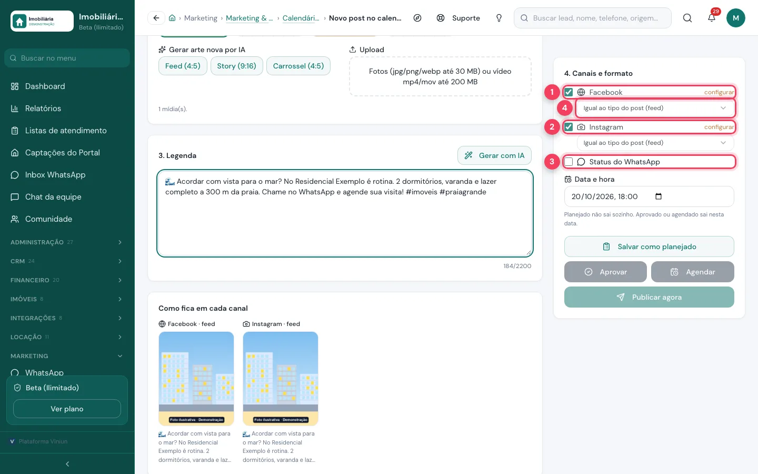758x474 pixels.
Task: Click the Ver plano button
Action: (67, 409)
